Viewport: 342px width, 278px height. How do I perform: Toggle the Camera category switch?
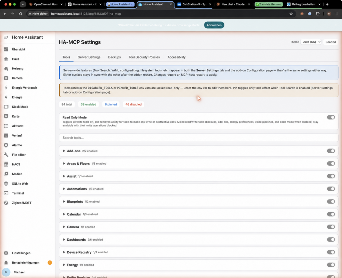point(331,227)
